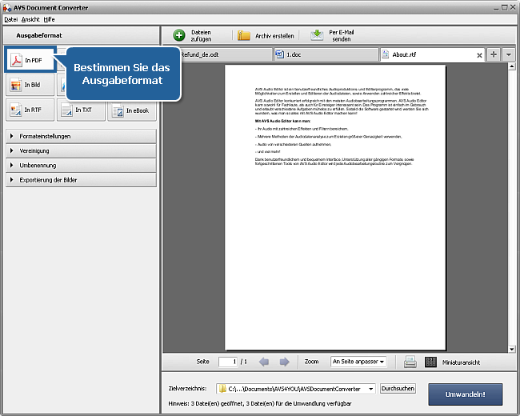This screenshot has width=520, height=416.
Task: Expand the Vereinigung section
Action: point(81,150)
